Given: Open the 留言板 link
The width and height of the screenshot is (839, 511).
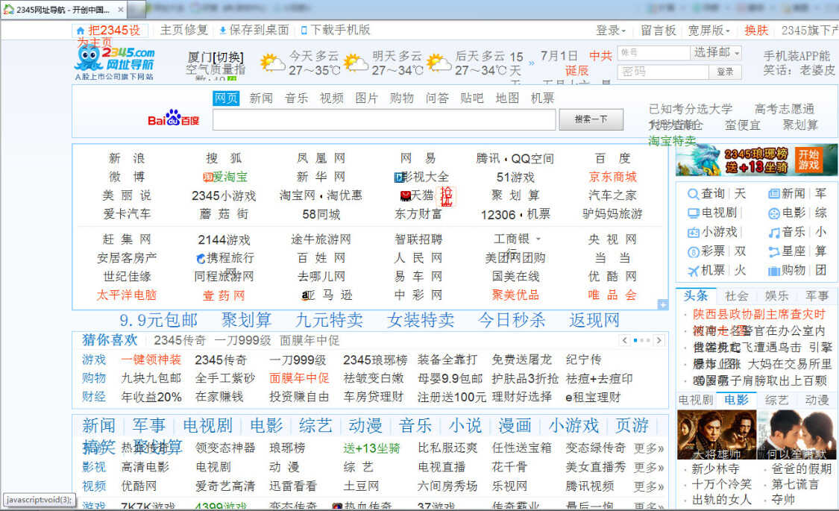Looking at the screenshot, I should (658, 31).
